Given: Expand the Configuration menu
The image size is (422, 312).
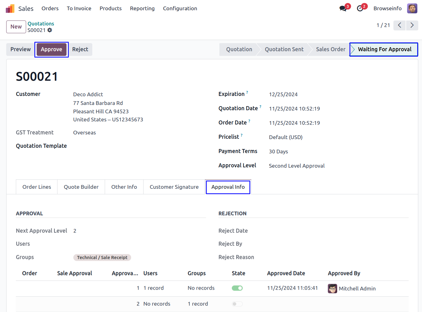Looking at the screenshot, I should click(x=180, y=8).
